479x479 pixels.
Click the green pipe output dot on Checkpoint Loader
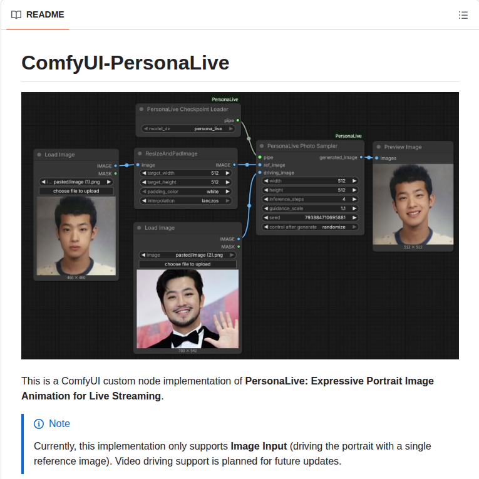(x=238, y=120)
